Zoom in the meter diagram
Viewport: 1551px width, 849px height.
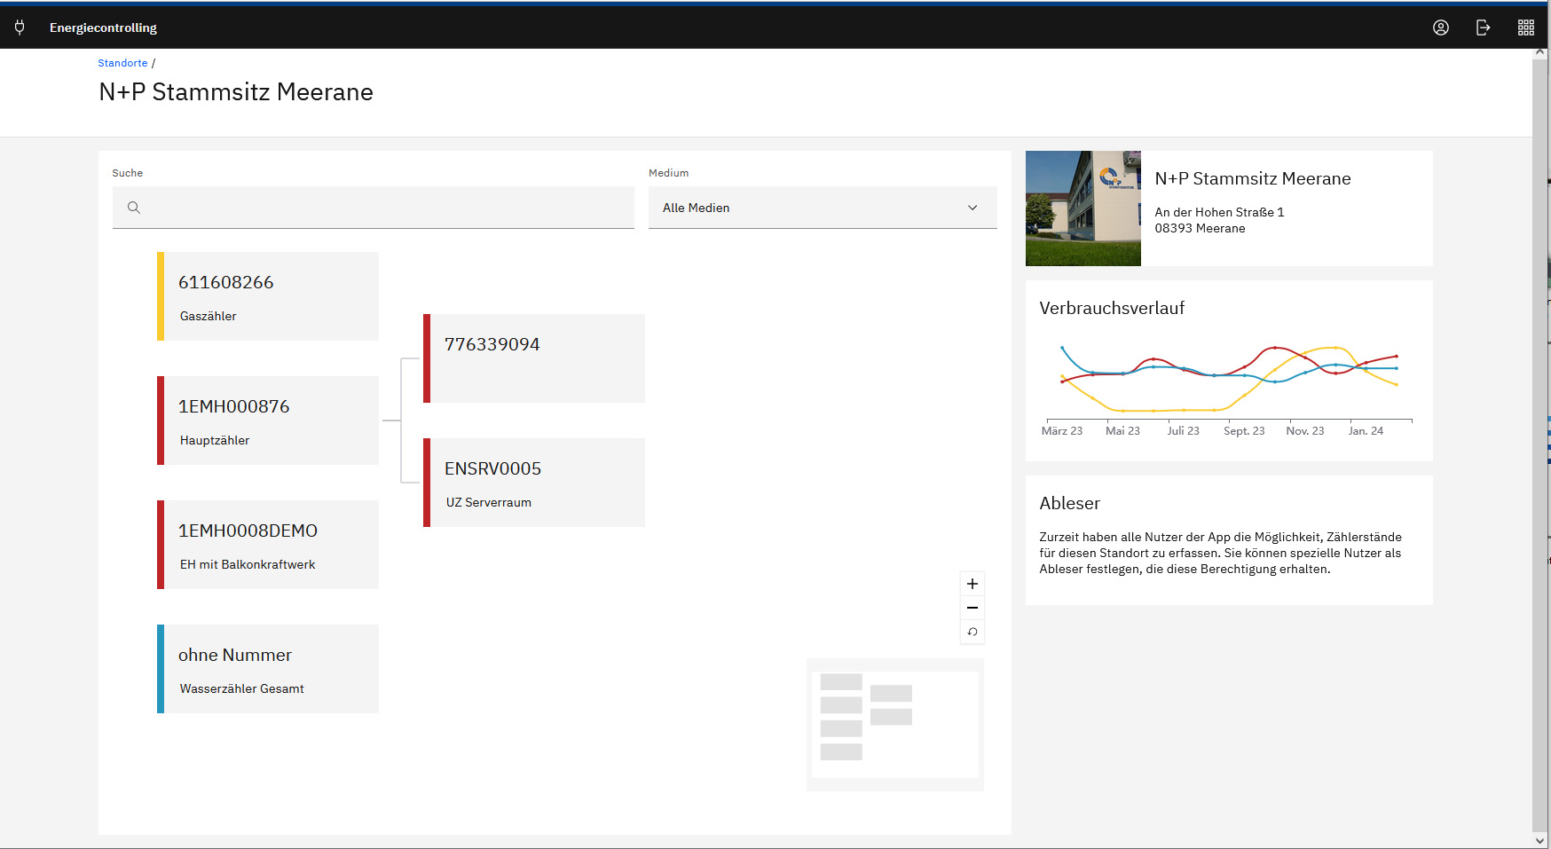click(972, 584)
